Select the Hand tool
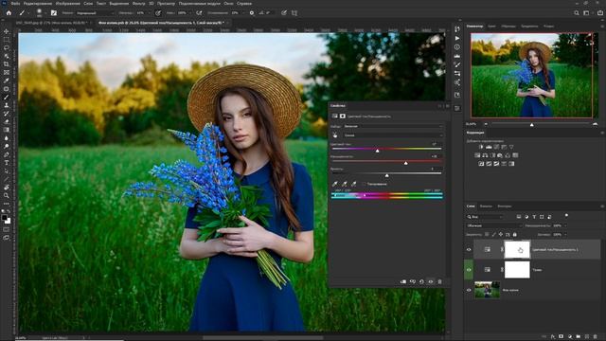This screenshot has height=341, width=606. pos(7,188)
